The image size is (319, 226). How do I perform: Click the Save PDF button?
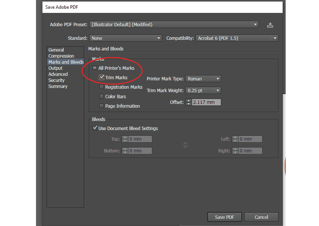pos(225,217)
